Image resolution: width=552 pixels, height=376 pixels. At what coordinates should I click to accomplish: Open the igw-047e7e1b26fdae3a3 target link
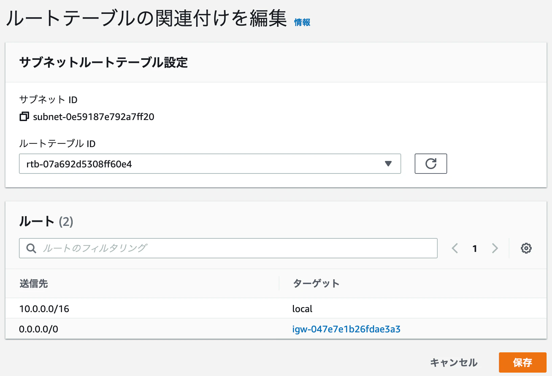(346, 329)
